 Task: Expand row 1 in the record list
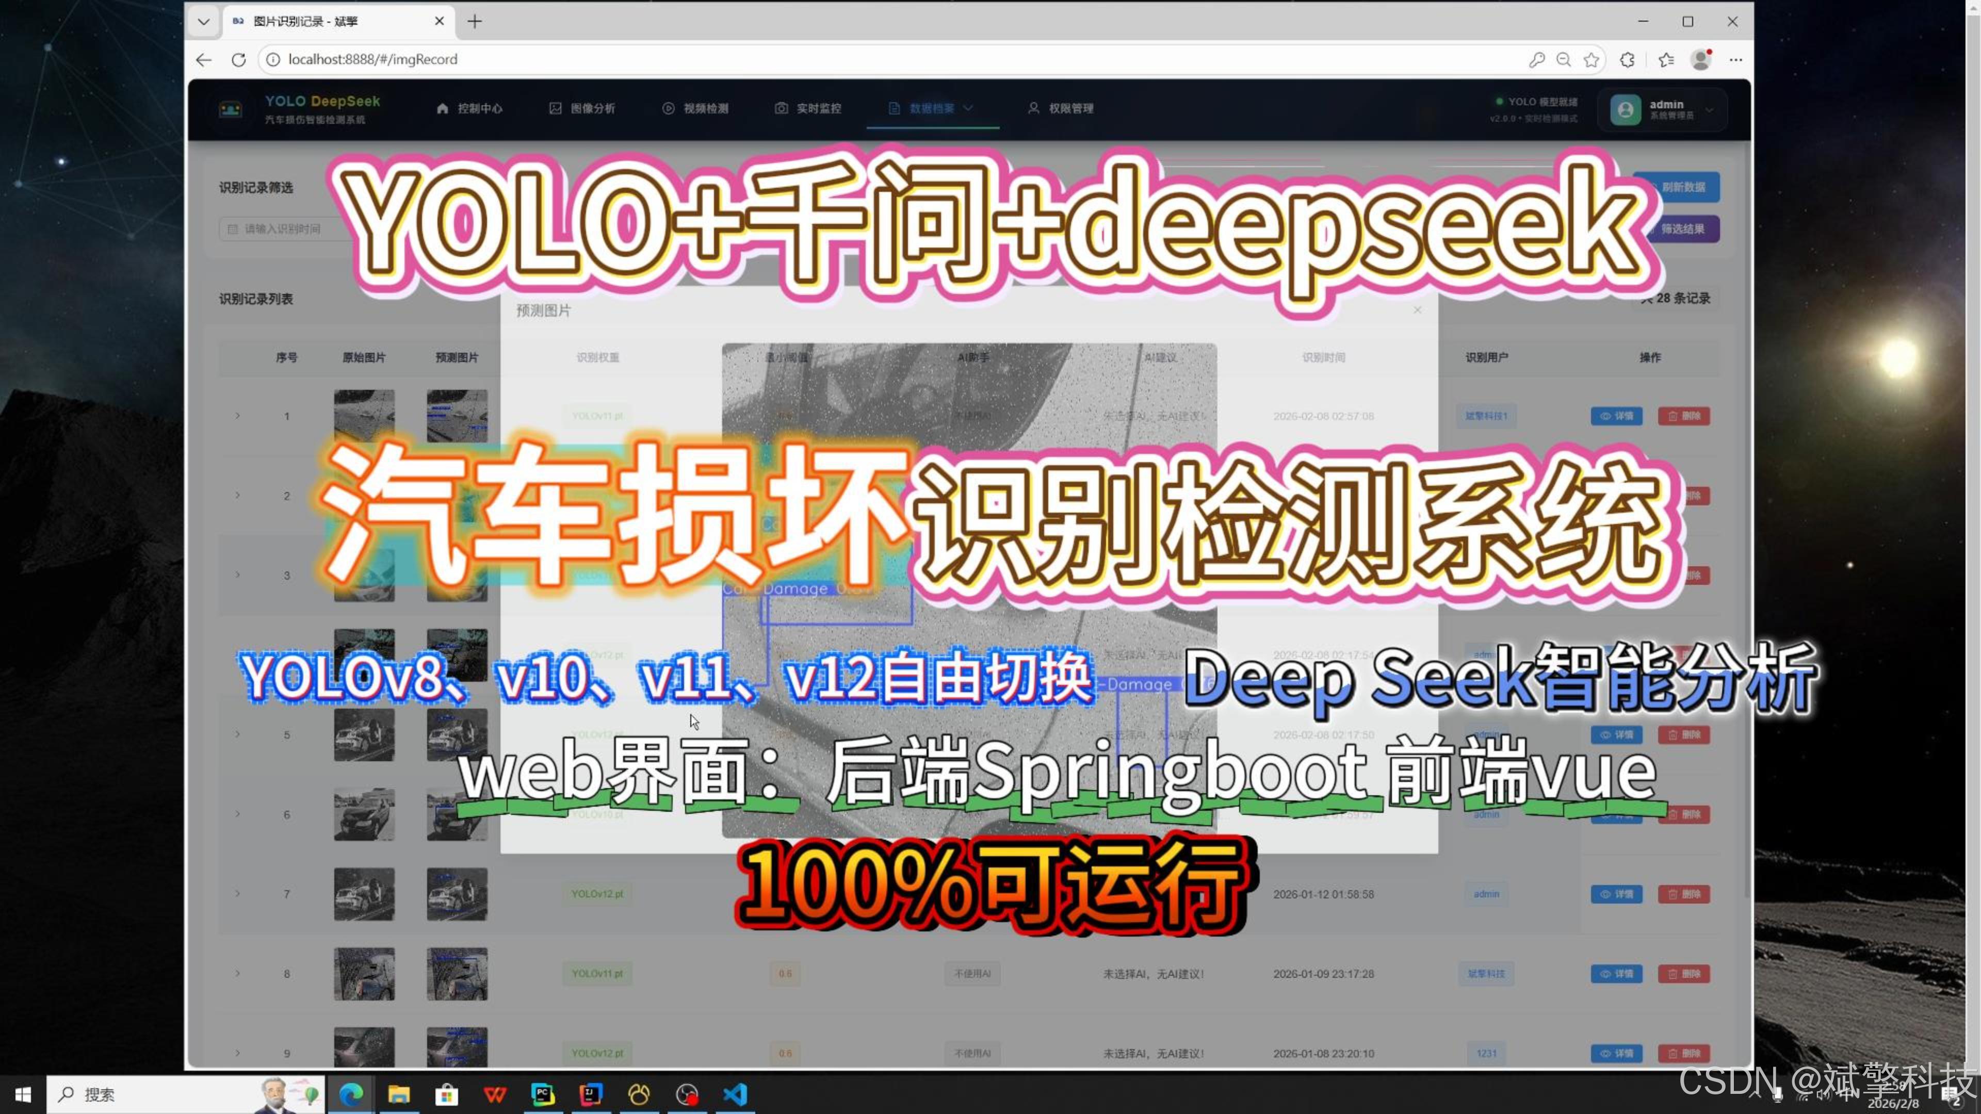(238, 416)
